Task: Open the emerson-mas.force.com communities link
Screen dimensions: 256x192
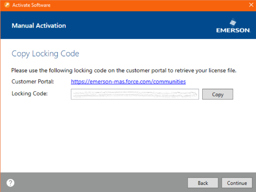Action: (128, 81)
